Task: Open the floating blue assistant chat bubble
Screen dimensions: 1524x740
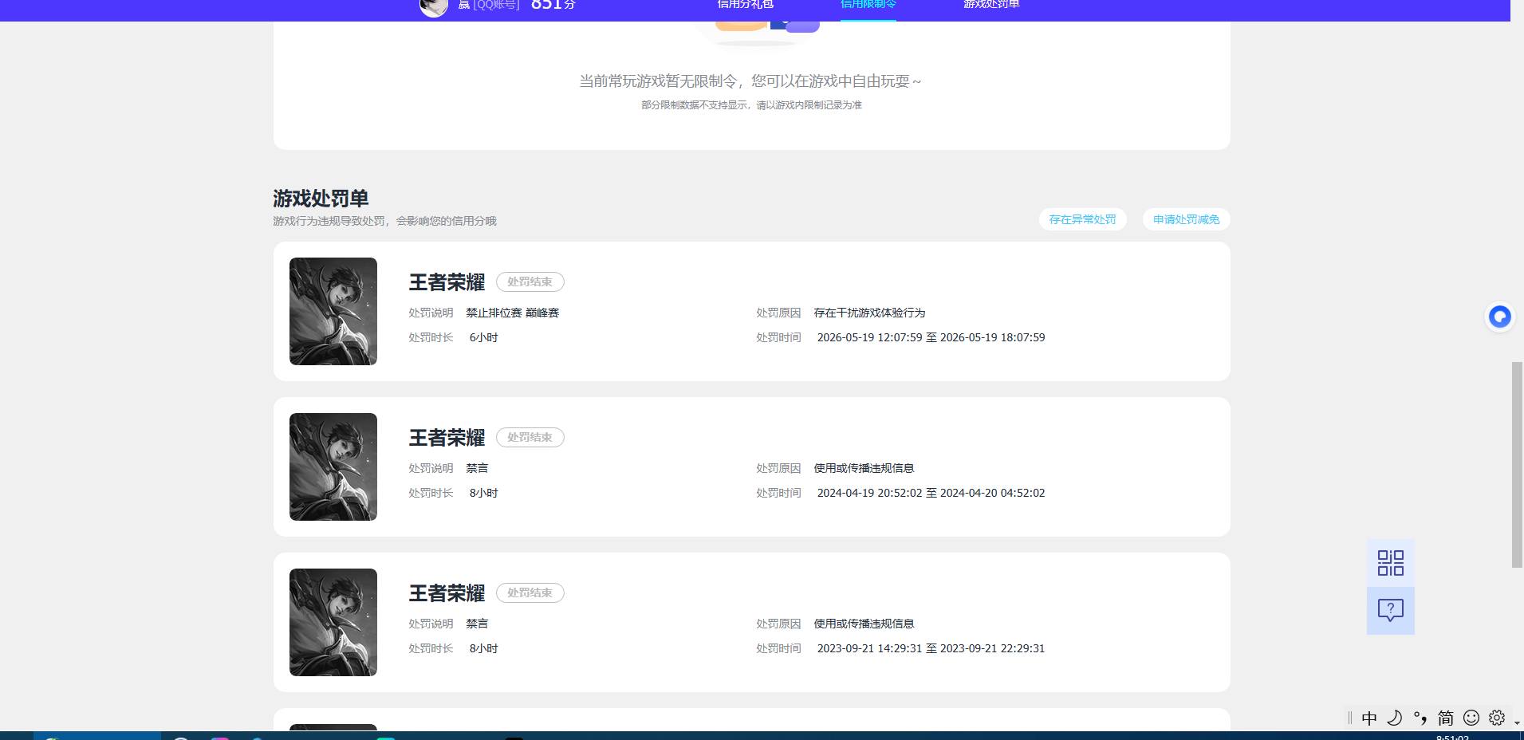Action: click(x=1500, y=317)
